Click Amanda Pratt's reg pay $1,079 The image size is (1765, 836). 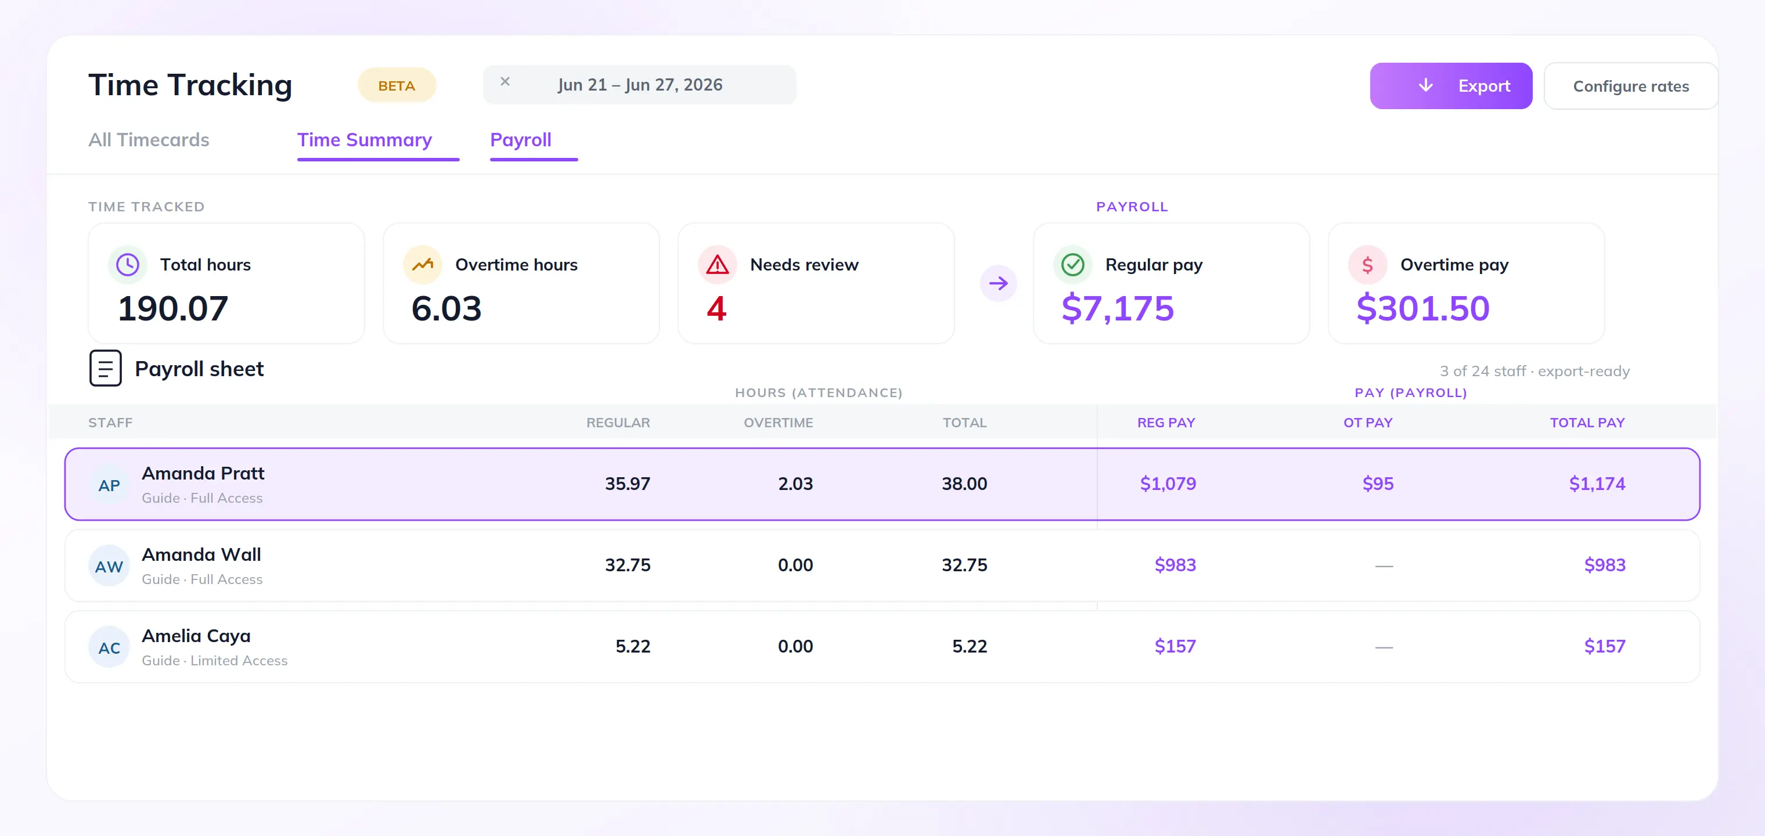(x=1168, y=484)
